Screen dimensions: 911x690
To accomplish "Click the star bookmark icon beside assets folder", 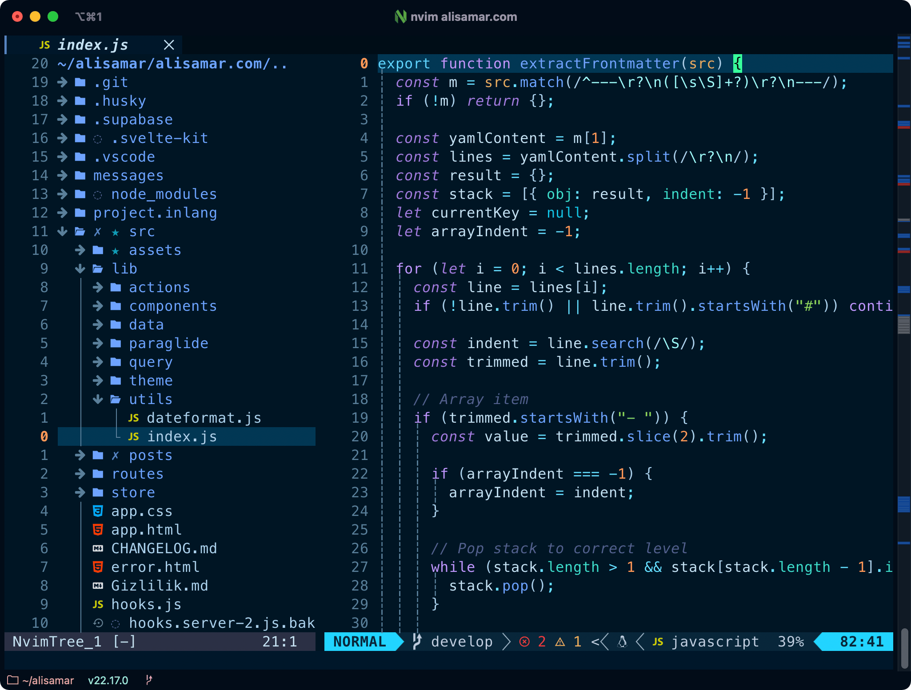I will click(115, 250).
